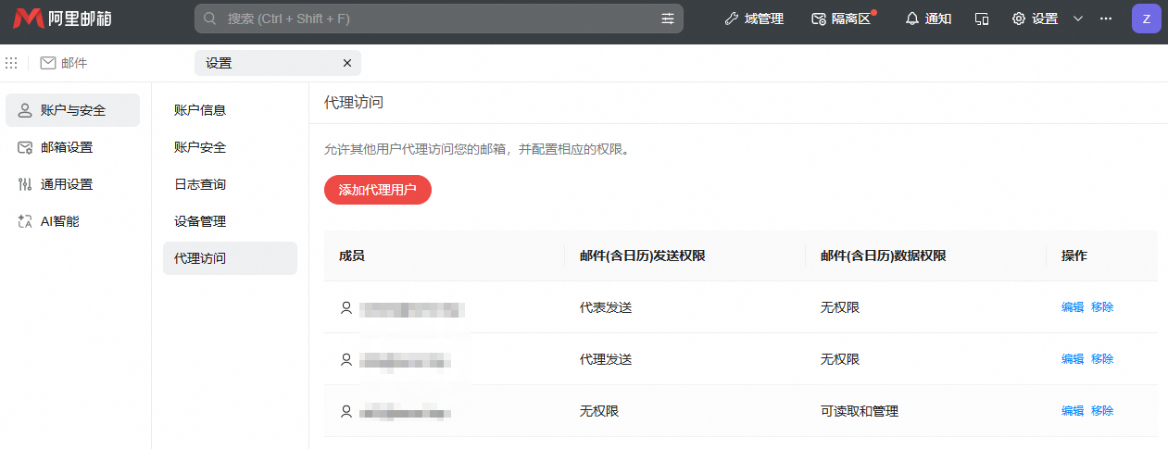Click user icon in 代表发送 row

click(x=346, y=307)
